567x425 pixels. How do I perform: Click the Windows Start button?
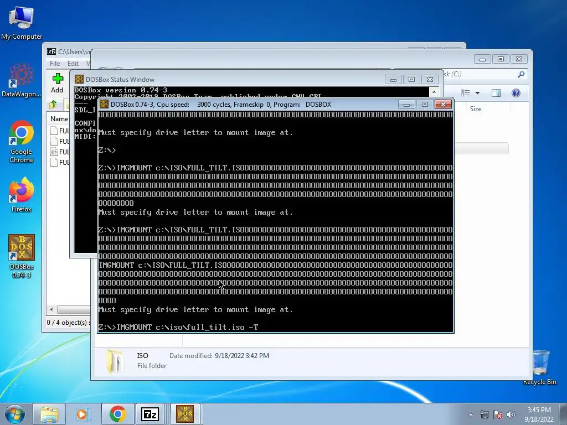15,414
